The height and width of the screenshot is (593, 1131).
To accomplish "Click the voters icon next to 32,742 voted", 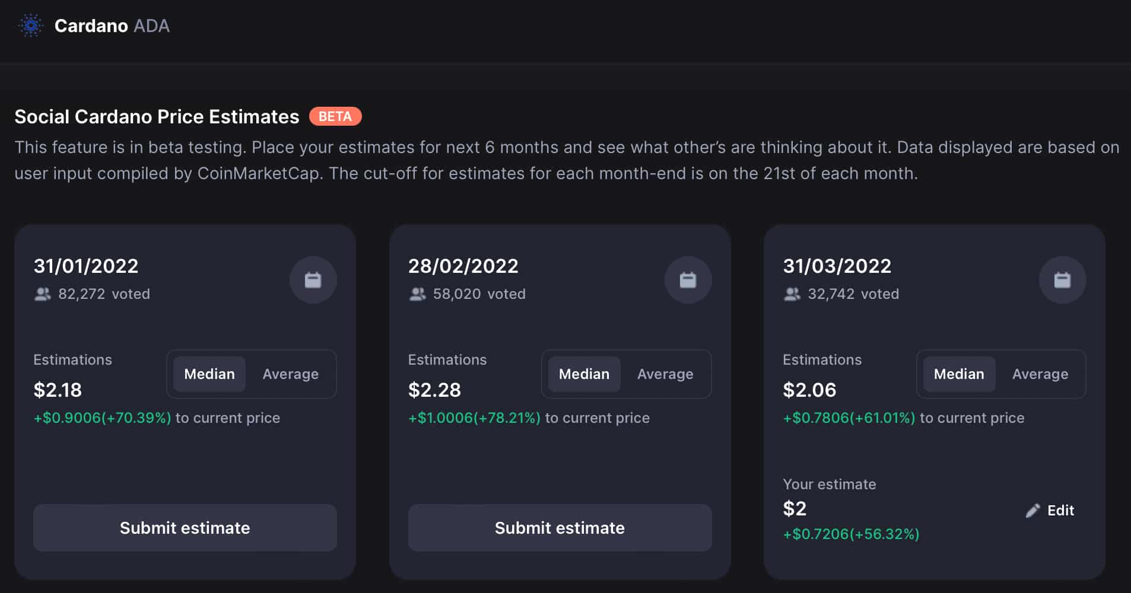I will (792, 294).
